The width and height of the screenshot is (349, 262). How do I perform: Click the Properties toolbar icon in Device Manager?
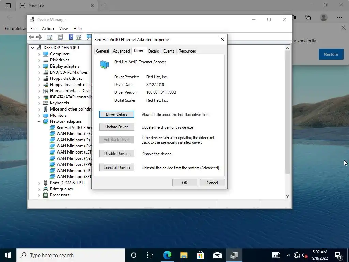[60, 37]
